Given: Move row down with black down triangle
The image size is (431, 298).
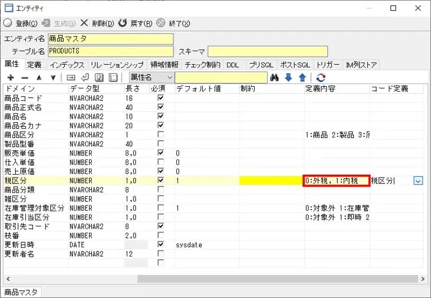Looking at the screenshot, I should click(x=53, y=77).
